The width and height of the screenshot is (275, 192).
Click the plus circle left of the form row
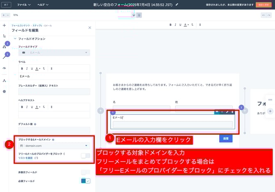tap(101, 111)
